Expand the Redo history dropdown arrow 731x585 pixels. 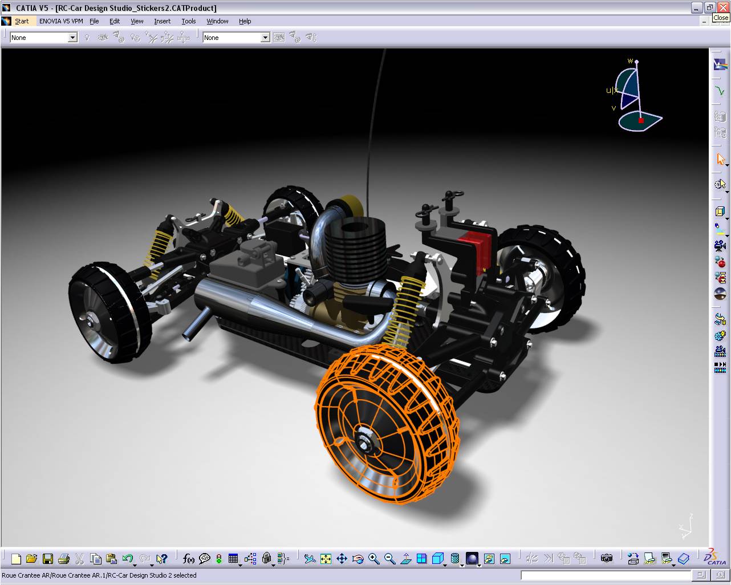pyautogui.click(x=152, y=564)
